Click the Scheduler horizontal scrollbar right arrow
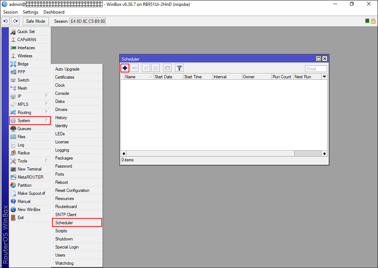 tap(324, 154)
